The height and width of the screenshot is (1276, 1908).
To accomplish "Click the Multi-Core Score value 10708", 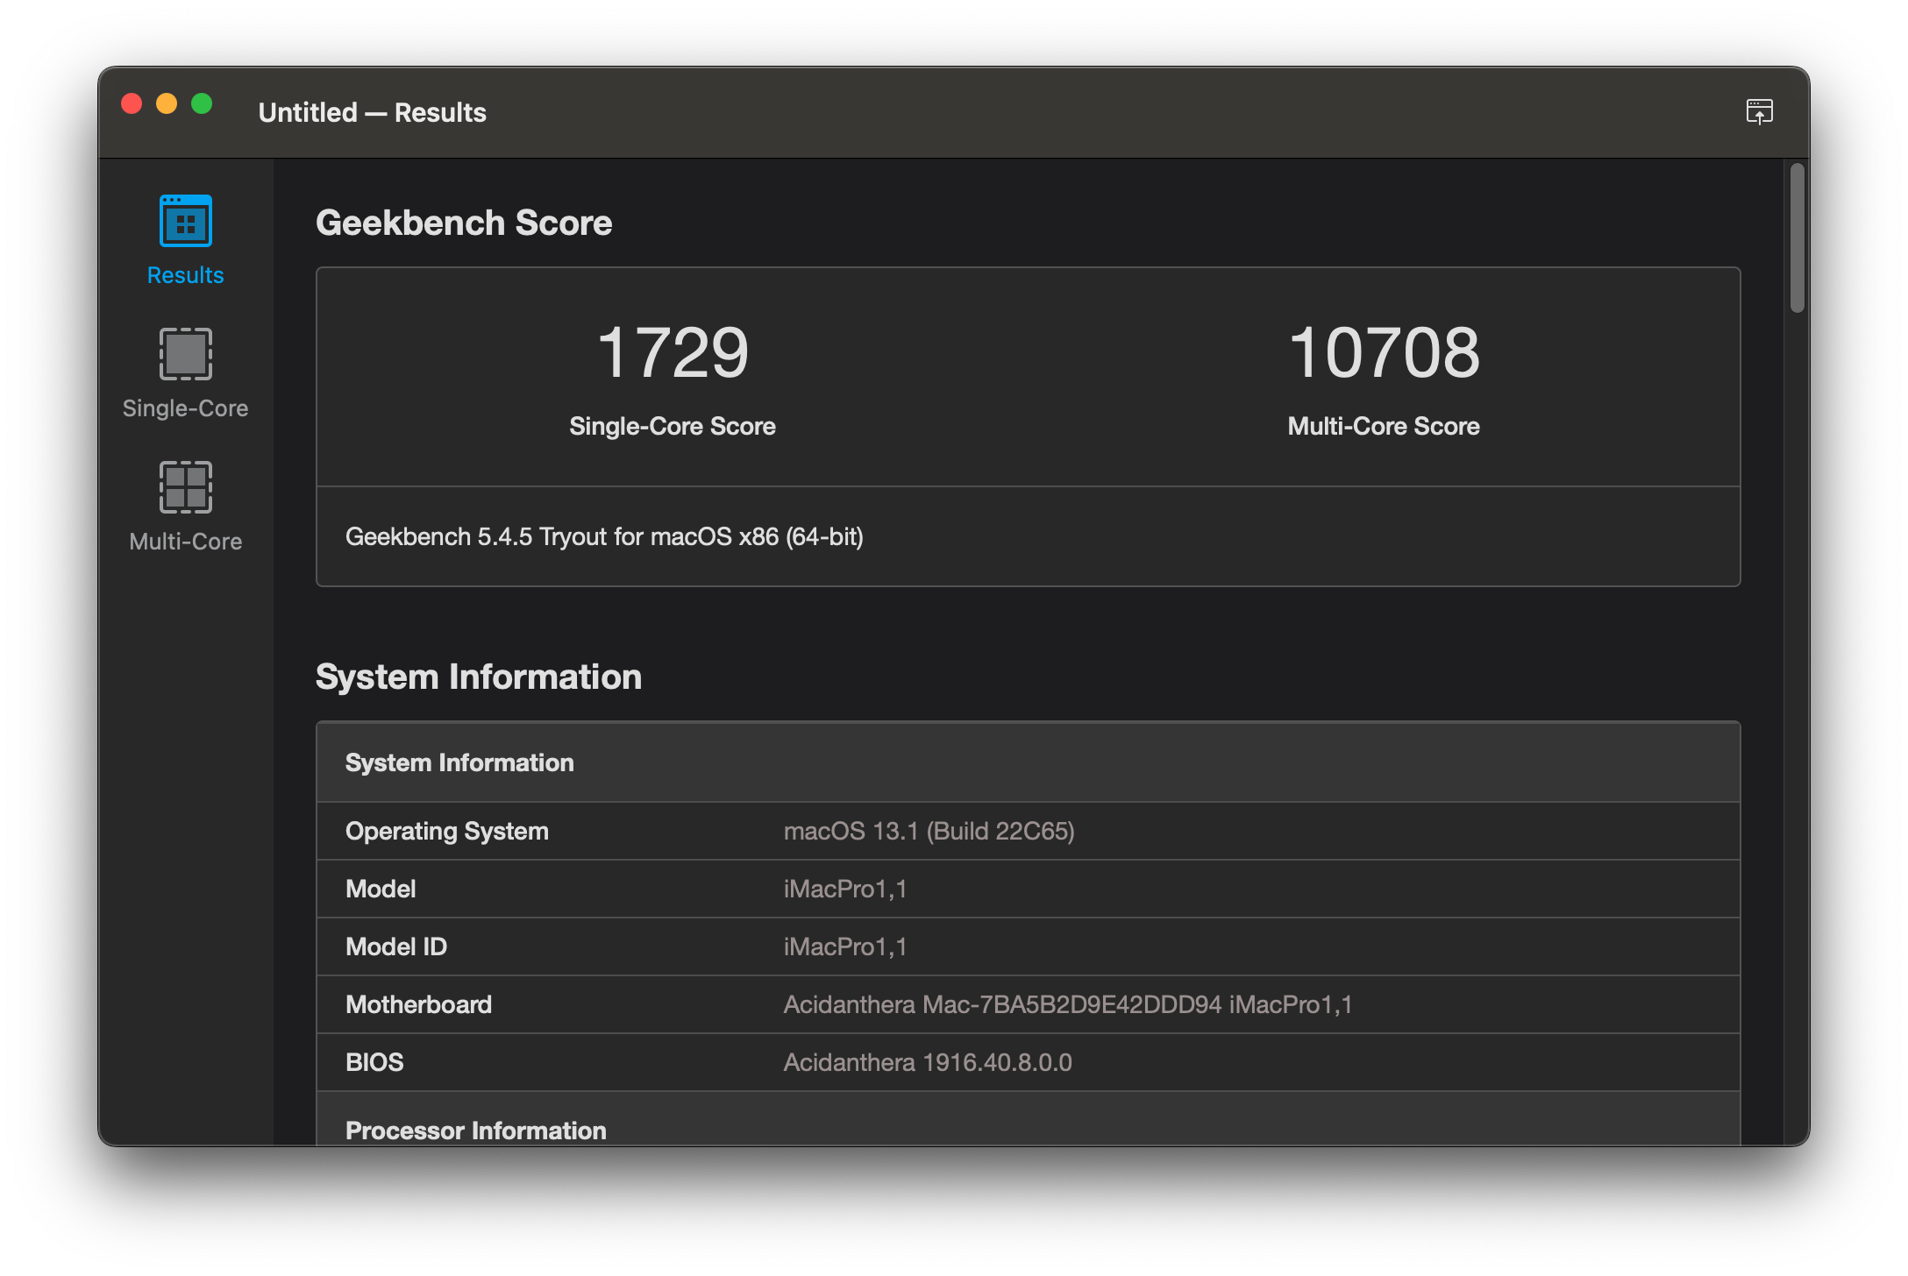I will (1383, 353).
